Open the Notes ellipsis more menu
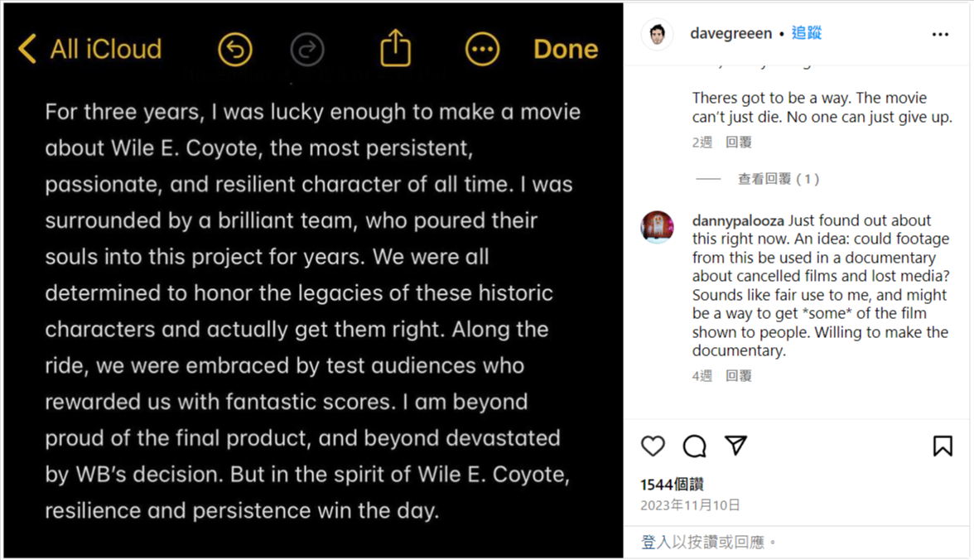 [482, 50]
